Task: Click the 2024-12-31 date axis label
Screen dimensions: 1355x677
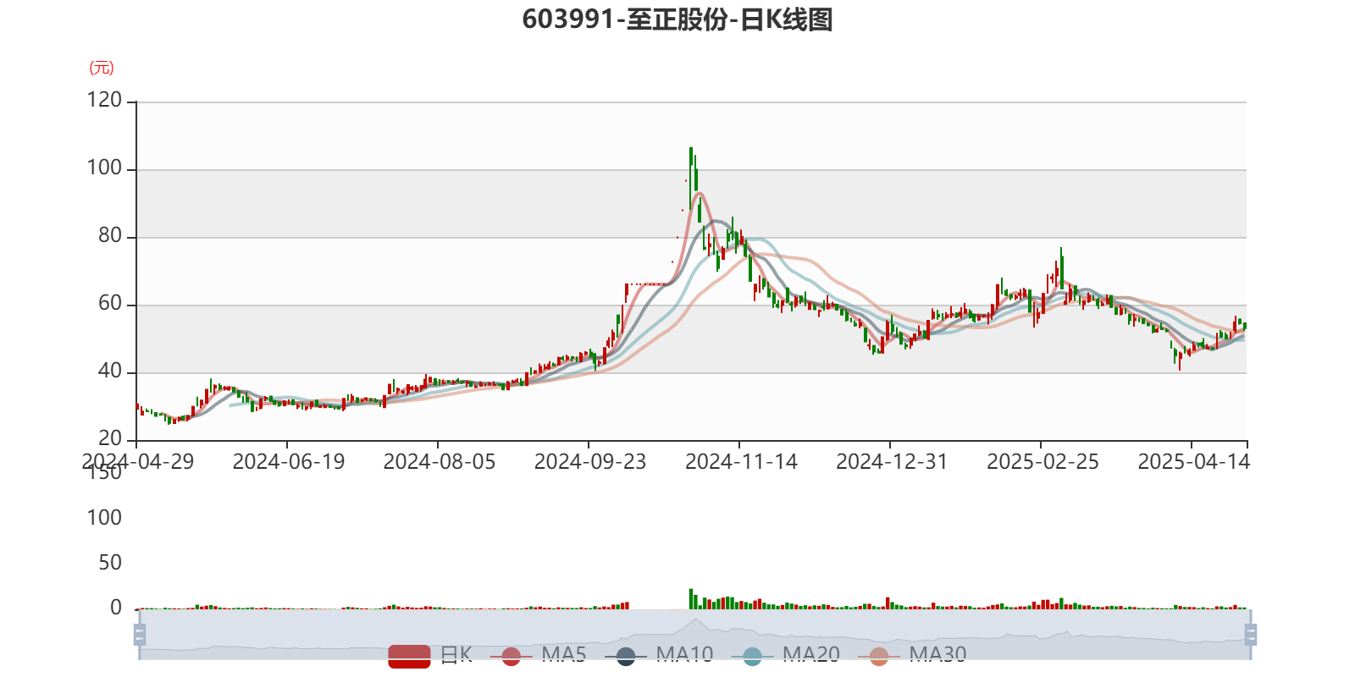Action: [892, 462]
